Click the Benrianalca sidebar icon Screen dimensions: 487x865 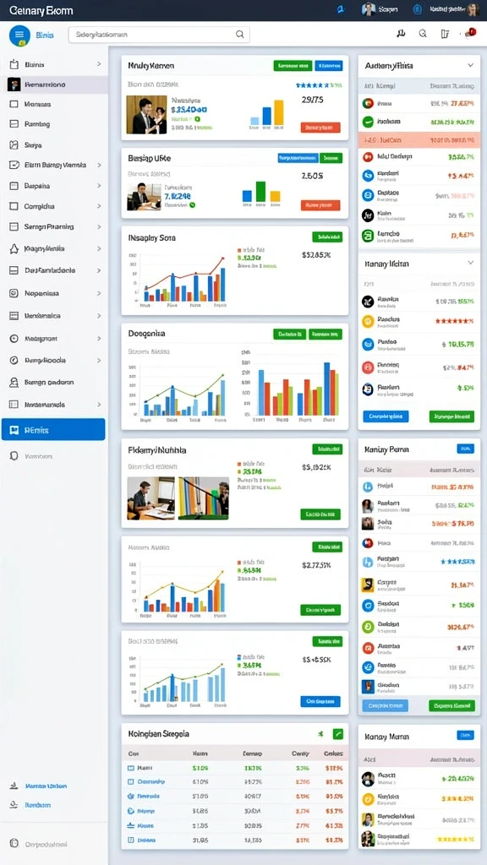click(x=14, y=316)
